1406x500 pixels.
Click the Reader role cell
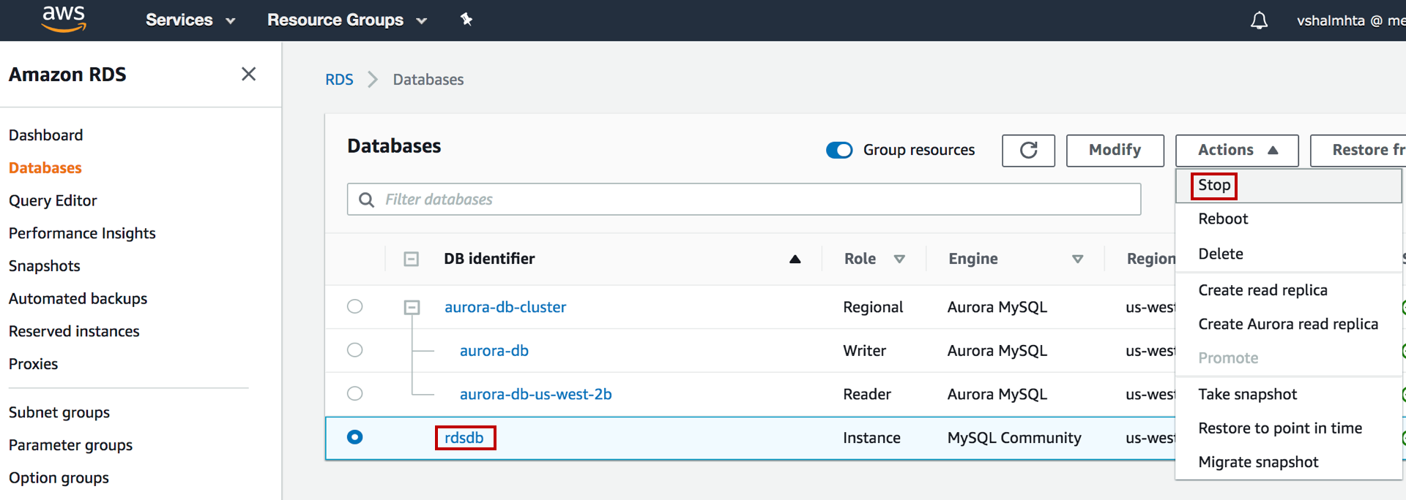(867, 394)
